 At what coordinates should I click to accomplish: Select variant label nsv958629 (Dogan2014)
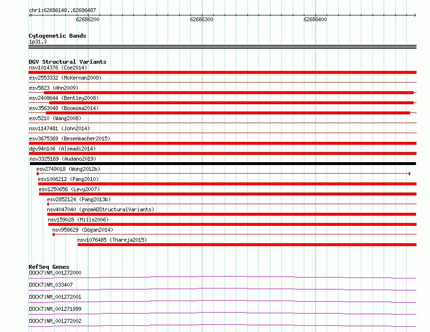83,230
